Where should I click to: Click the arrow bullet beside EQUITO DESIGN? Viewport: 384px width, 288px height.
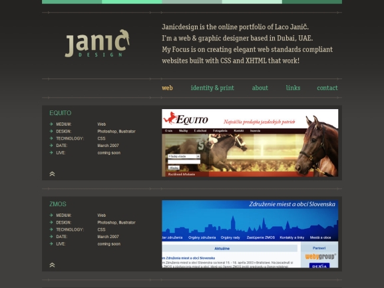click(x=51, y=131)
